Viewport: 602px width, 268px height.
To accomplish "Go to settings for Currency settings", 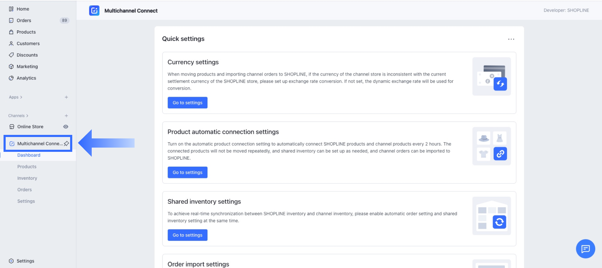I will coord(187,103).
